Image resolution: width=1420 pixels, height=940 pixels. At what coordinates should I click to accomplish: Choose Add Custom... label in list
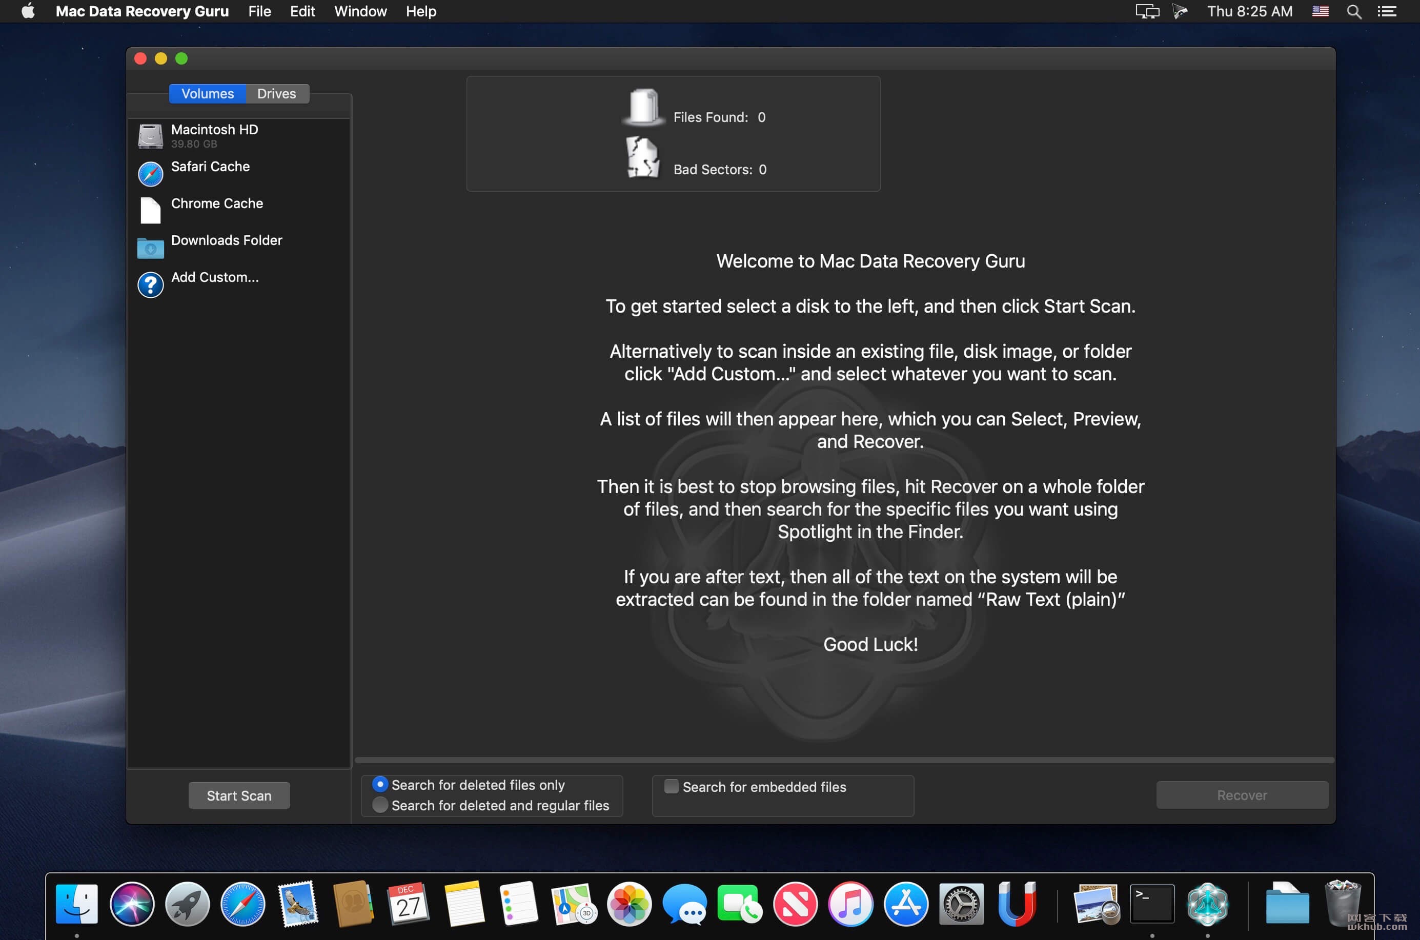pos(215,277)
